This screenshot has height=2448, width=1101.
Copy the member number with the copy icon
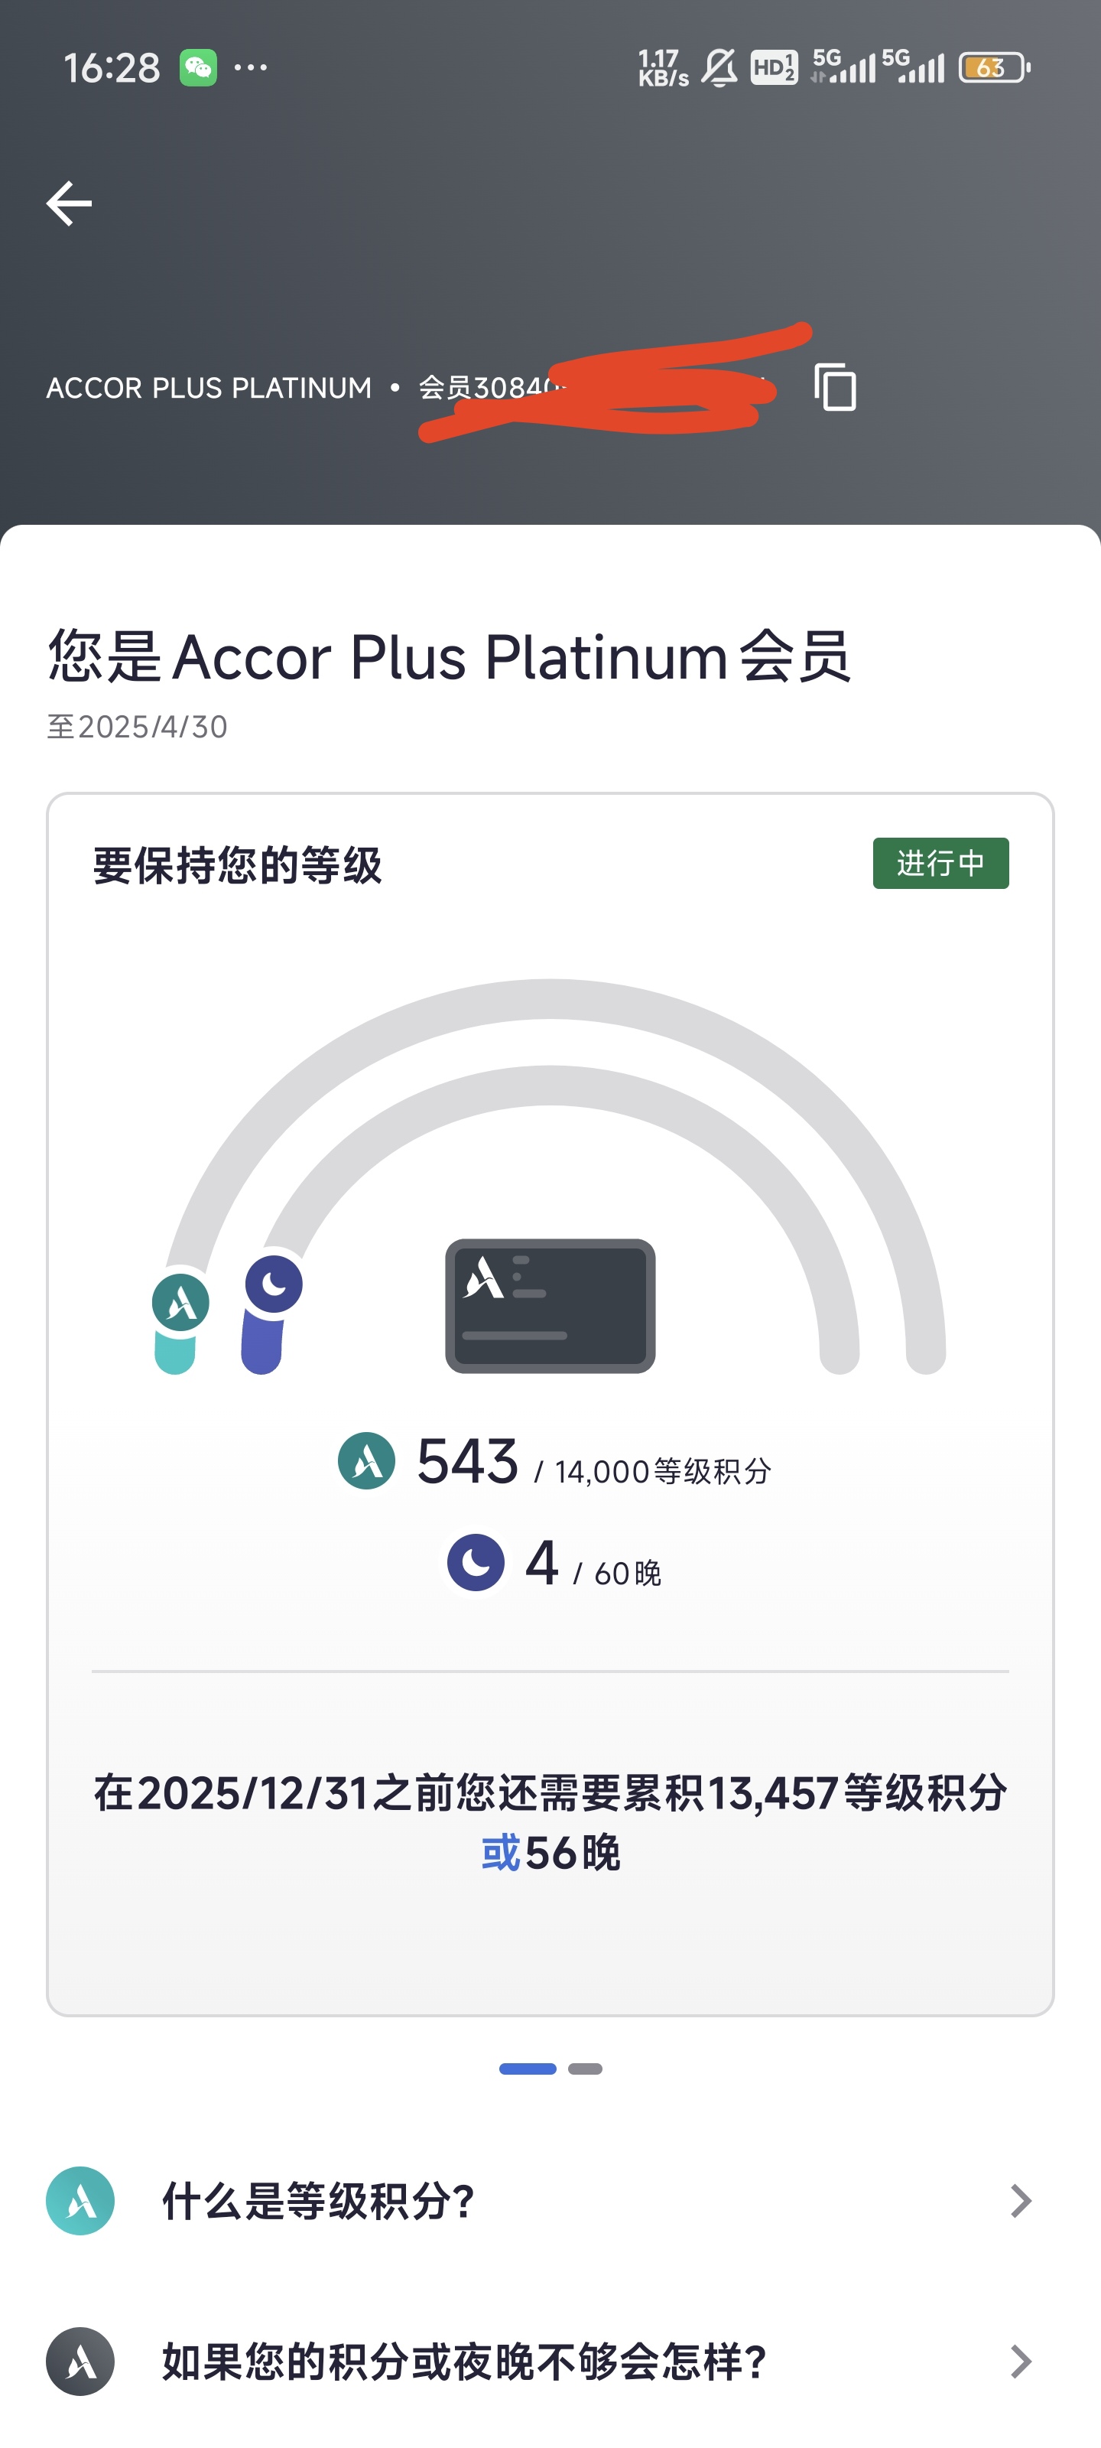[835, 387]
